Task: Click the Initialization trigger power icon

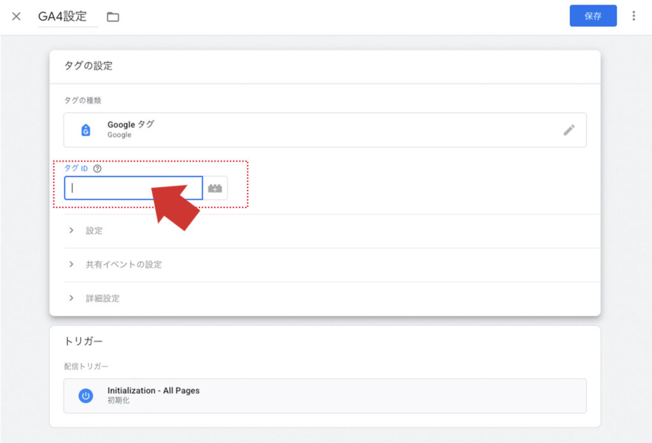Action: (86, 395)
